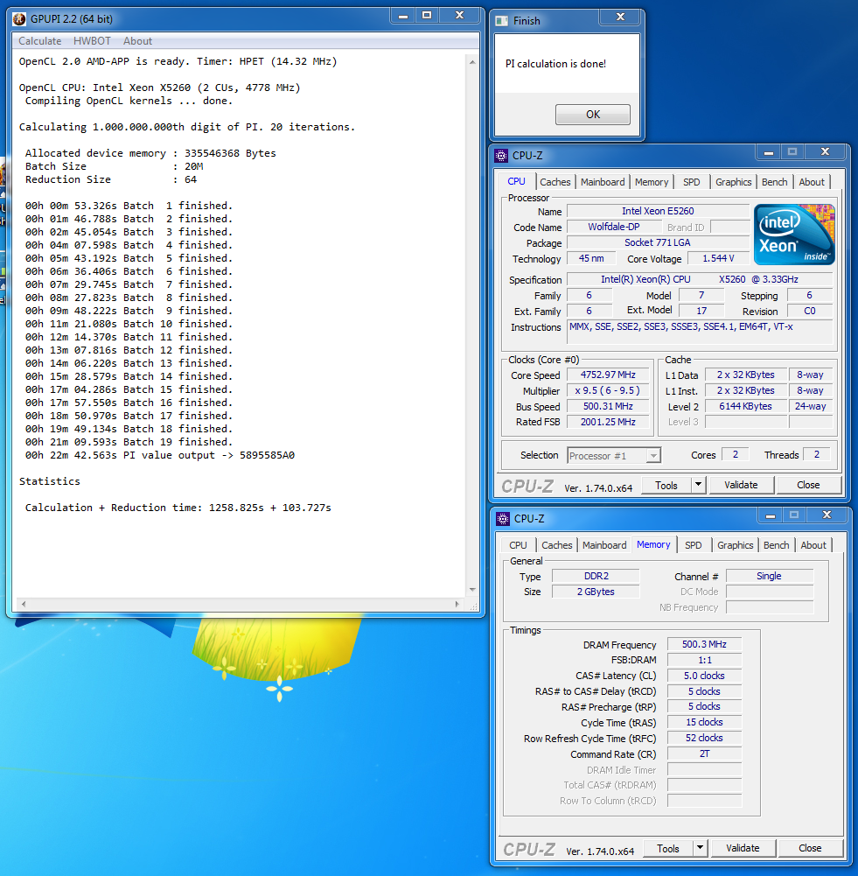Click the Channel # Single value
Image resolution: width=858 pixels, height=876 pixels.
(769, 576)
